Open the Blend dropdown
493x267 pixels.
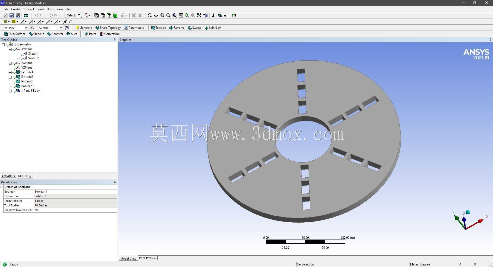click(x=43, y=34)
